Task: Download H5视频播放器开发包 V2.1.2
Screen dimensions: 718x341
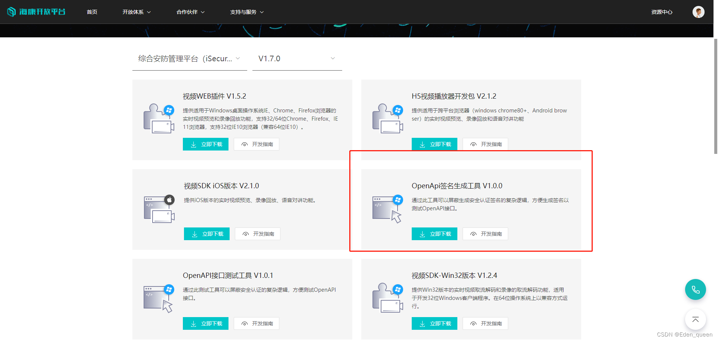Action: pyautogui.click(x=435, y=144)
